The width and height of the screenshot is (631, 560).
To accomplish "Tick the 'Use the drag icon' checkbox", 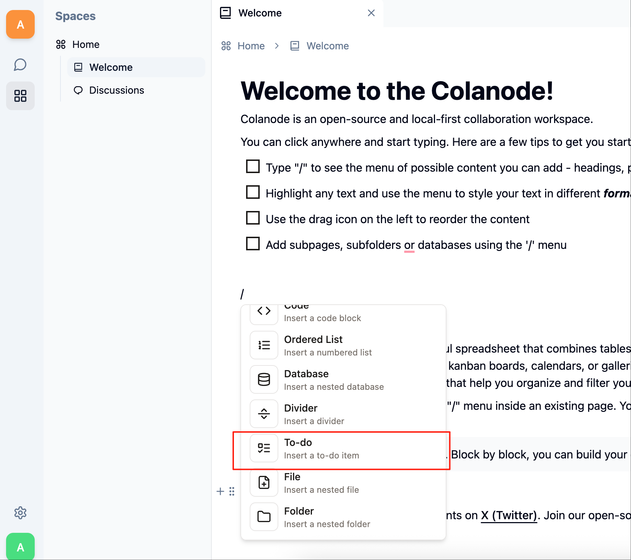I will (x=253, y=218).
